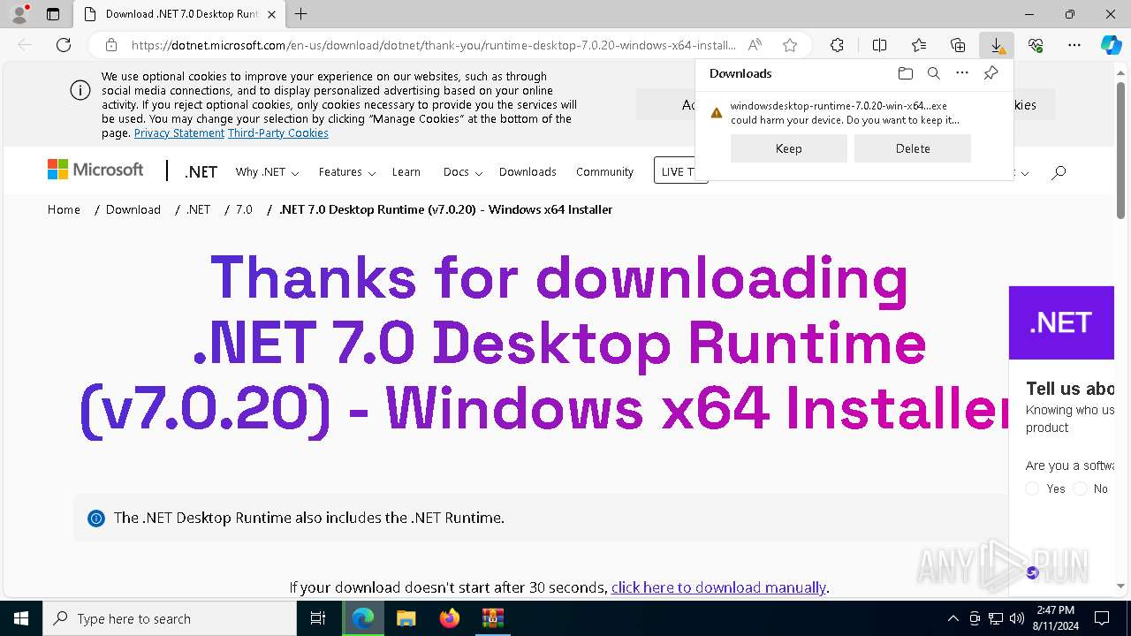1131x636 pixels.
Task: Go to Download breadcrumb
Action: [133, 209]
